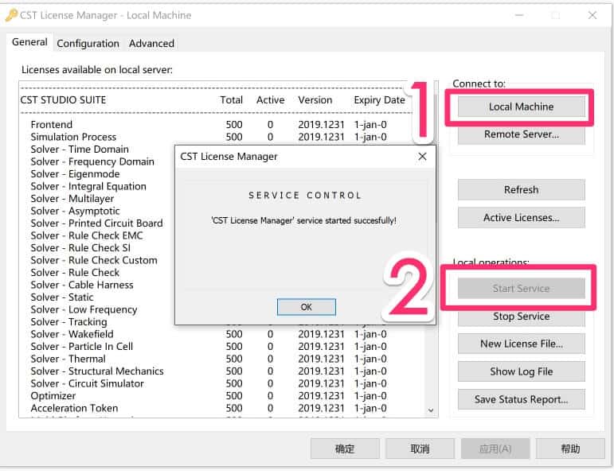
Task: Switch to the Configuration tab
Action: [x=88, y=43]
